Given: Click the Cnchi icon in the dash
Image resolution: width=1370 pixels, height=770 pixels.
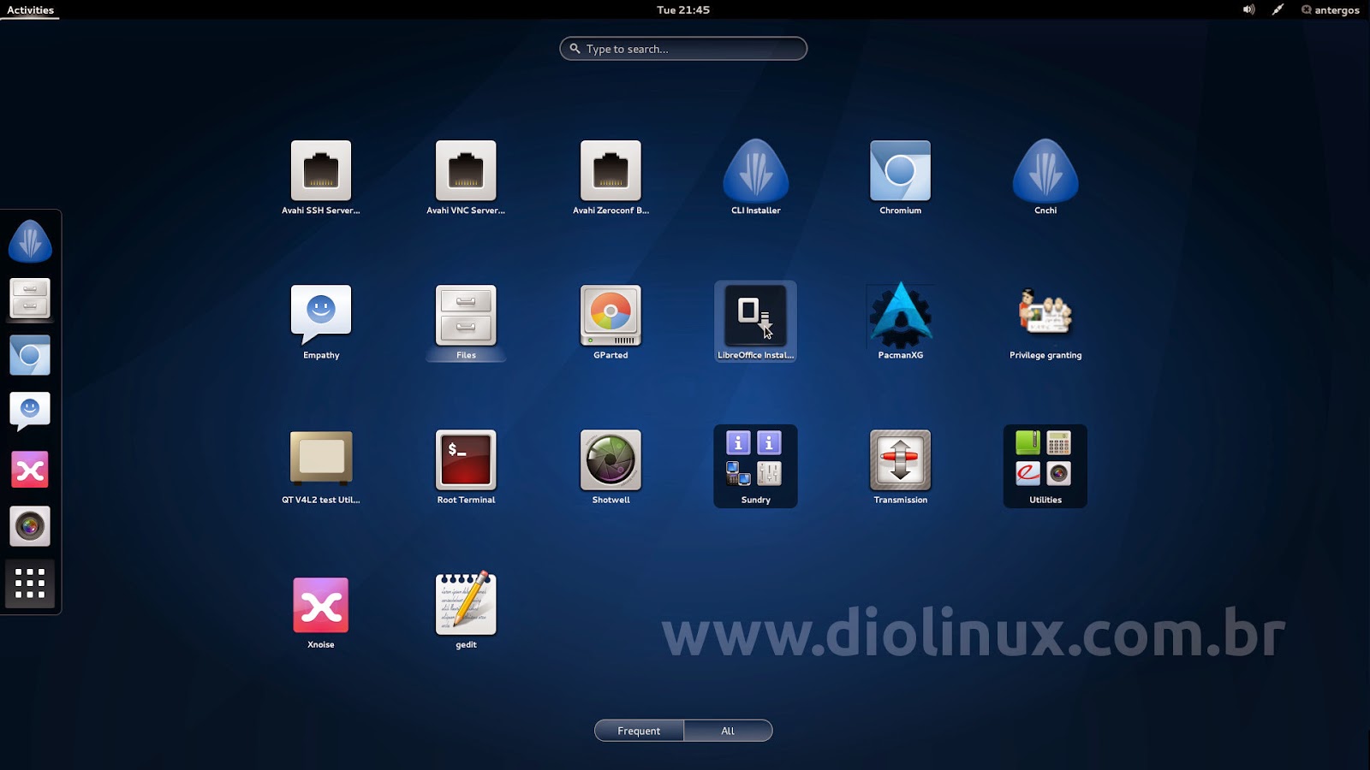Looking at the screenshot, I should [x=30, y=241].
